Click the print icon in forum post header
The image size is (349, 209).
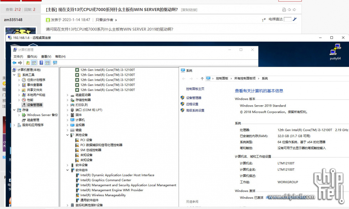click(x=284, y=10)
